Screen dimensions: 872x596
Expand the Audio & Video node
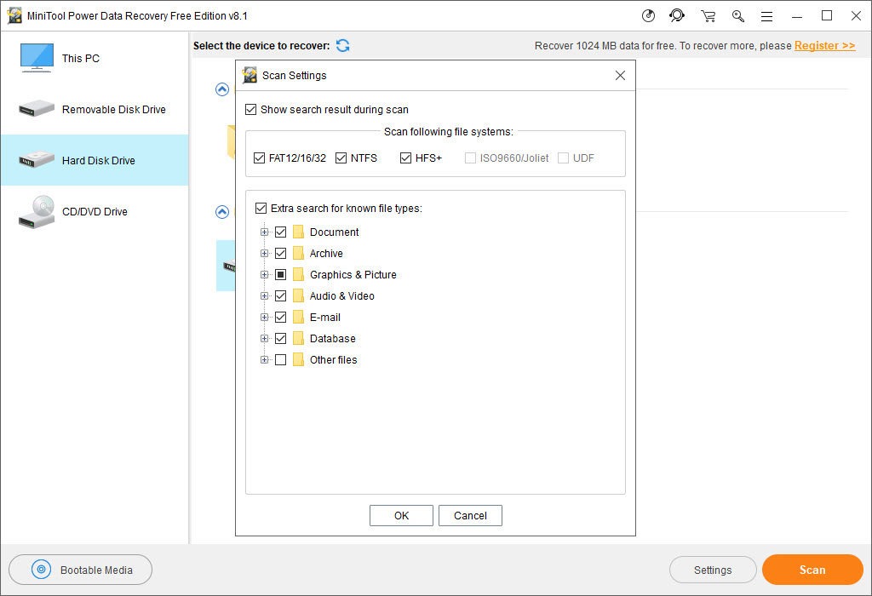point(265,295)
